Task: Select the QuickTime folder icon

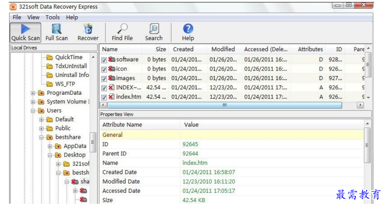Action: [x=50, y=58]
